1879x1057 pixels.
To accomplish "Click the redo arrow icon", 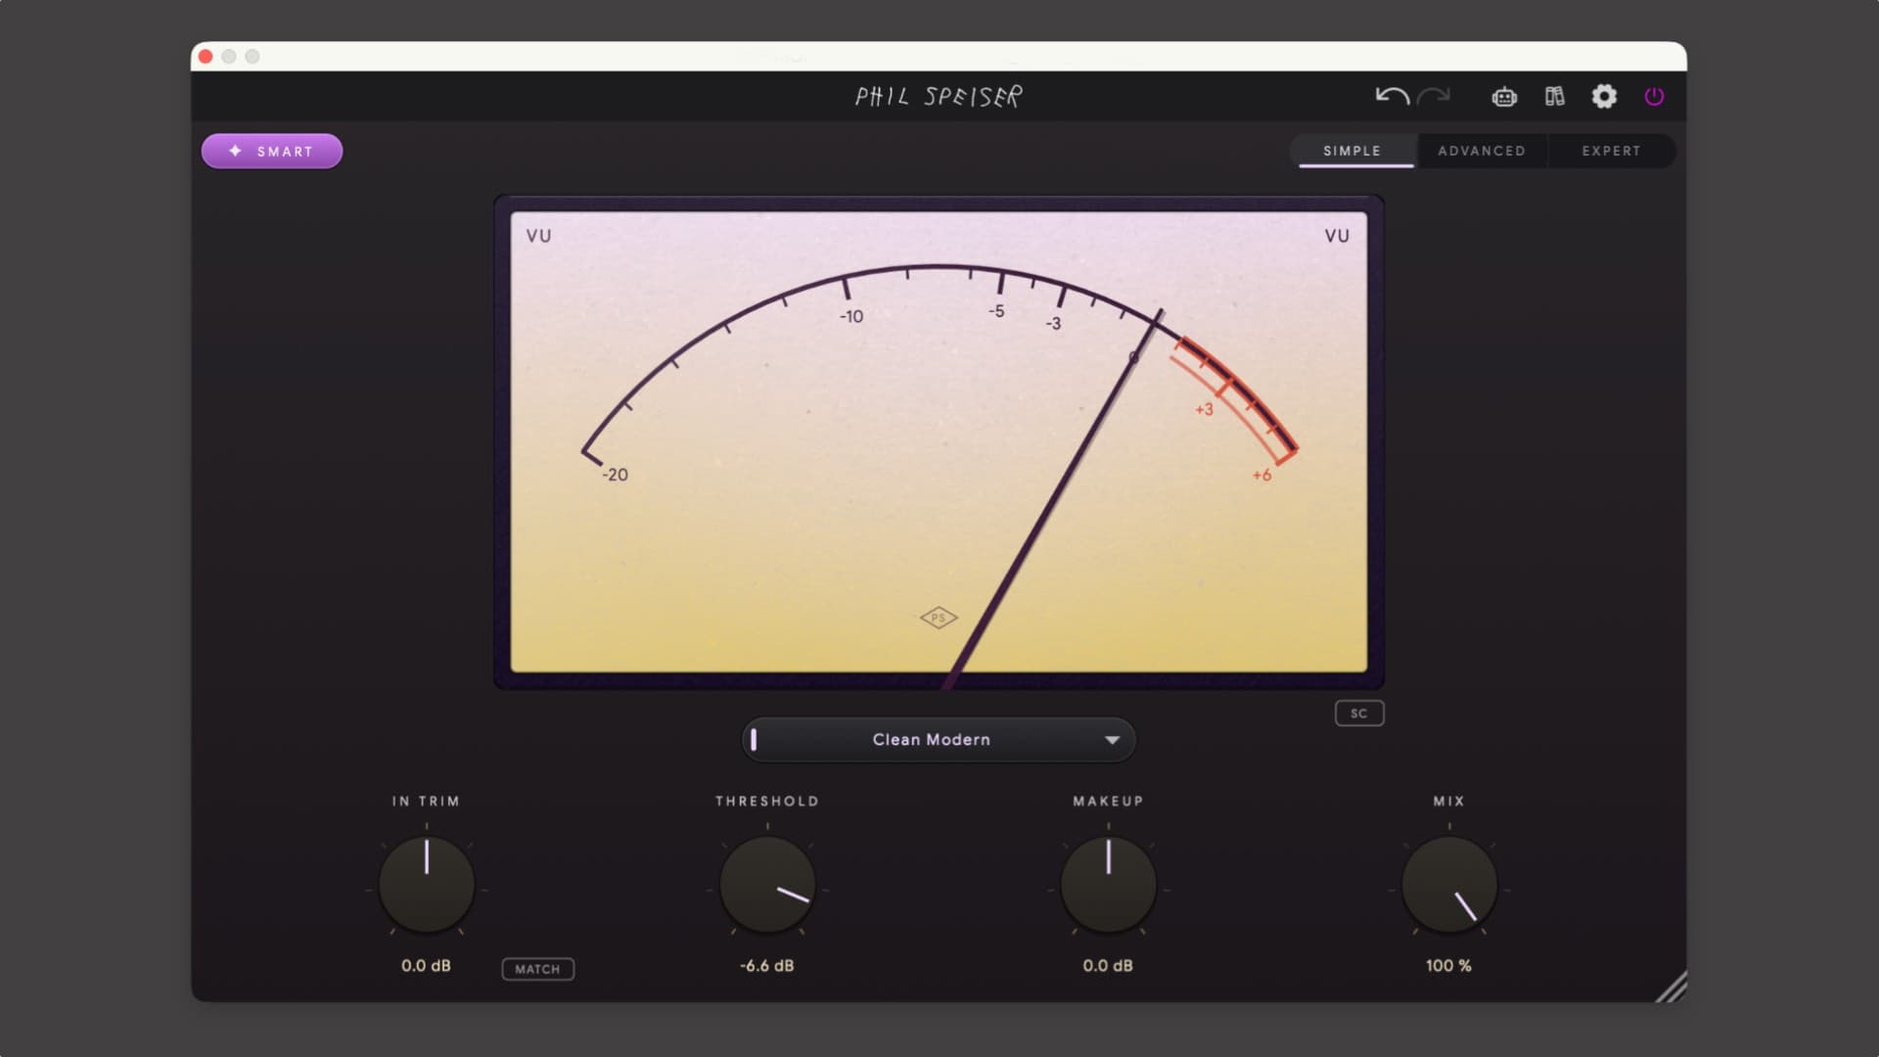I will coord(1434,96).
